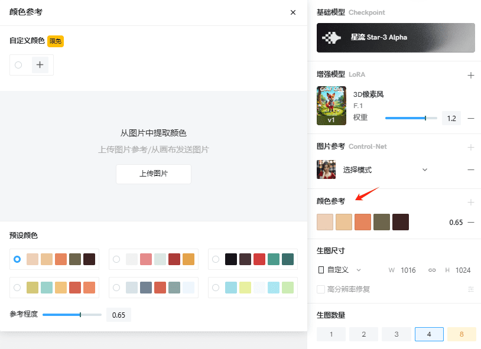
Task: Close the 颜色参考 dialog
Action: tap(293, 12)
